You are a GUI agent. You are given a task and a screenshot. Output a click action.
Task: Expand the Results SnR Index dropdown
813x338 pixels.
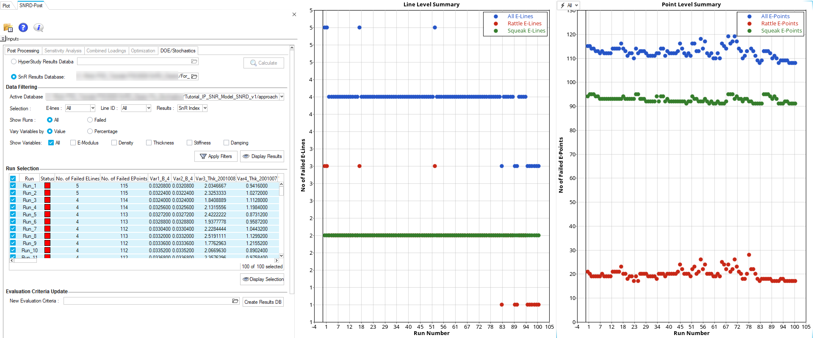(205, 108)
